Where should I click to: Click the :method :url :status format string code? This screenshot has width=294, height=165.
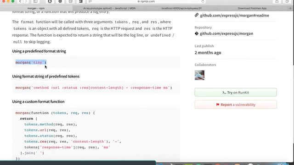click(x=94, y=88)
